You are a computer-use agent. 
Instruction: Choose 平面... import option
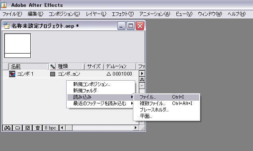click(x=166, y=116)
